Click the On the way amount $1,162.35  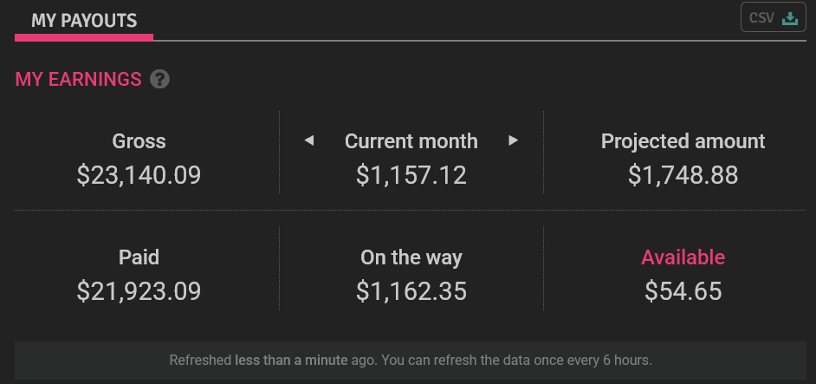pos(411,290)
